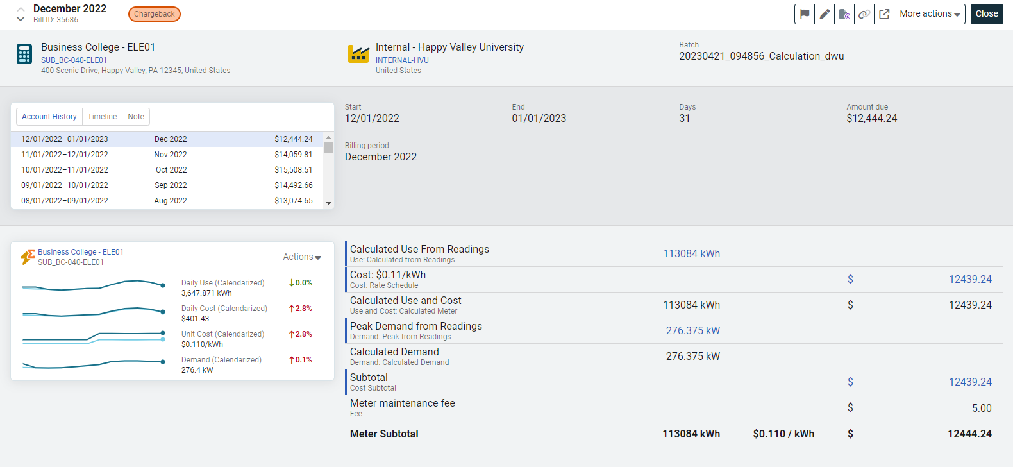Click the Peak Demand from Readings label
Image resolution: width=1013 pixels, height=467 pixels.
point(416,327)
